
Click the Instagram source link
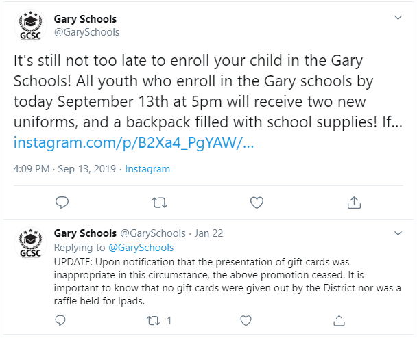click(147, 169)
